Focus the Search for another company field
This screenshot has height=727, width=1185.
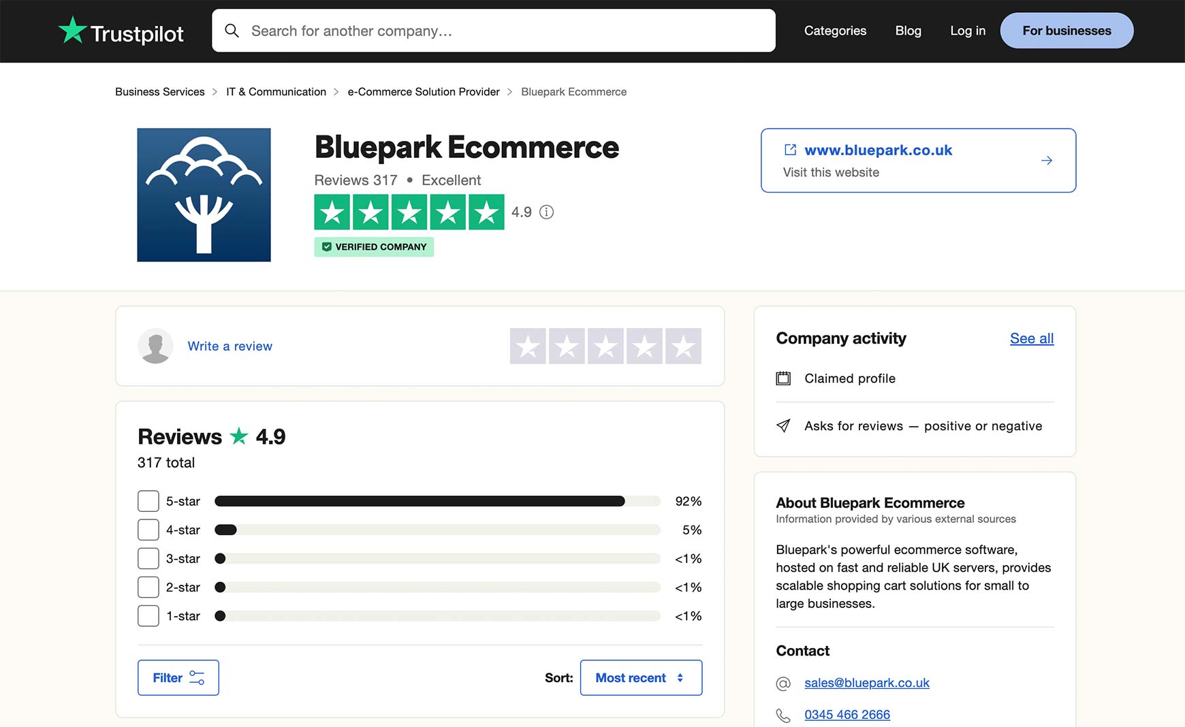point(494,31)
